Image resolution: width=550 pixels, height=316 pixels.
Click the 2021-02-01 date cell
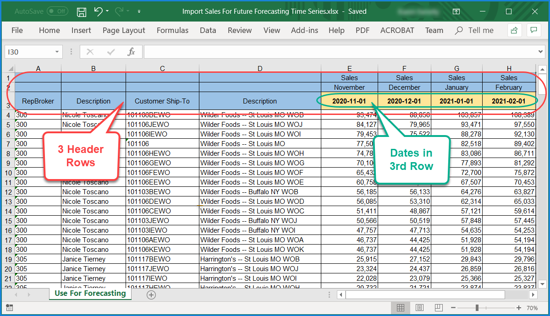[x=509, y=101]
